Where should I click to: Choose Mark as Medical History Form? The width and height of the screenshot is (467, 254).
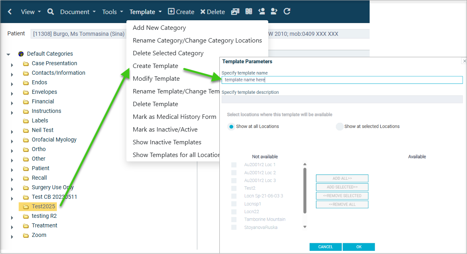(174, 117)
